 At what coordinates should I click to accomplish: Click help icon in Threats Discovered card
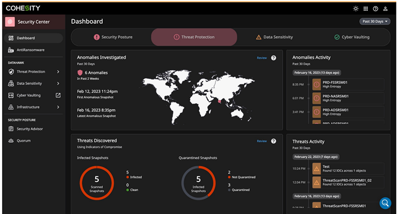273,141
